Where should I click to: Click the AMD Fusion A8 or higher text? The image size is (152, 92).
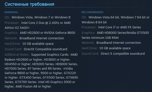(34, 87)
